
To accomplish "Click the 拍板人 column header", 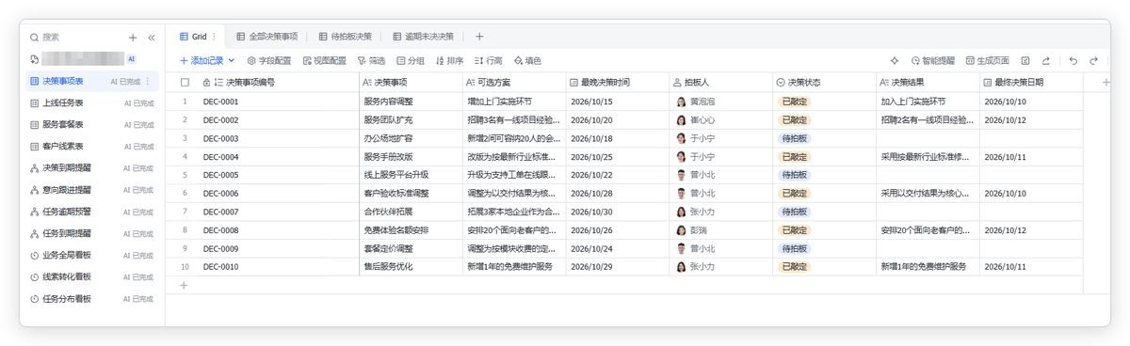I will (720, 83).
